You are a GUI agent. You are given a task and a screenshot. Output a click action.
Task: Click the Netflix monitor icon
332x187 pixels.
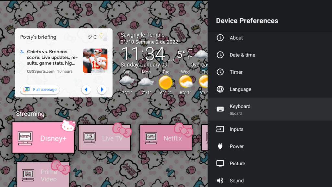coord(151,138)
